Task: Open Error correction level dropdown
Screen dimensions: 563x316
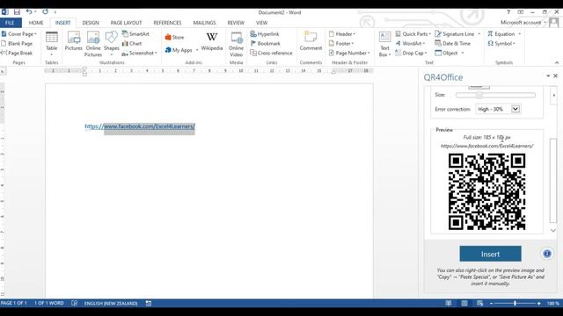Action: click(515, 109)
